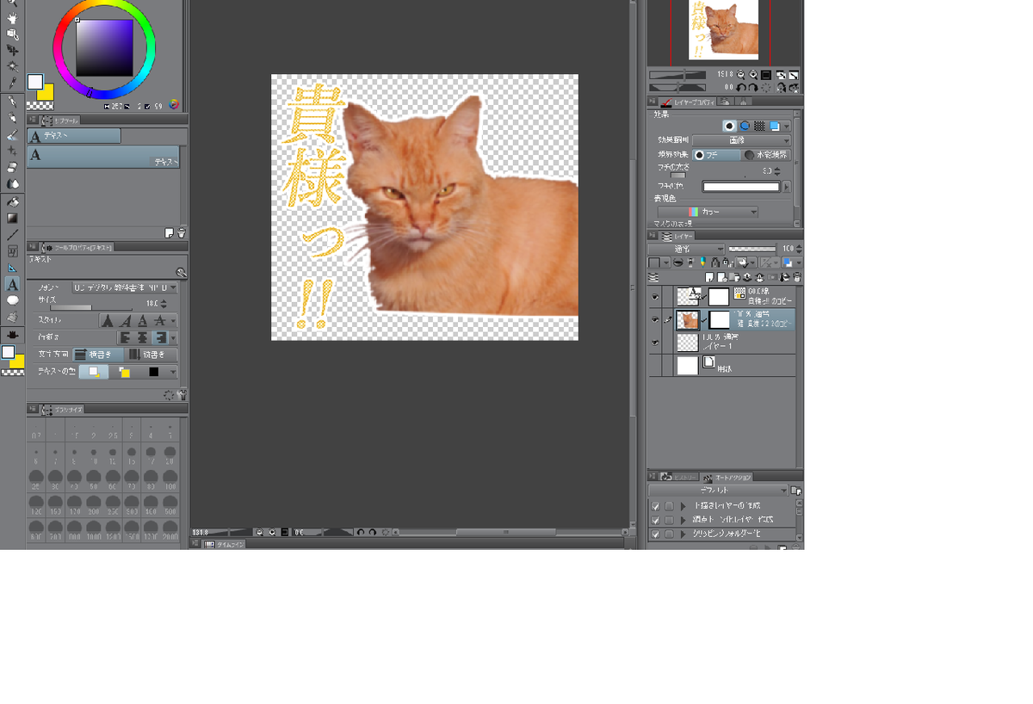This screenshot has height=704, width=1033.
Task: Expand first auto action triangle
Action: [x=684, y=506]
